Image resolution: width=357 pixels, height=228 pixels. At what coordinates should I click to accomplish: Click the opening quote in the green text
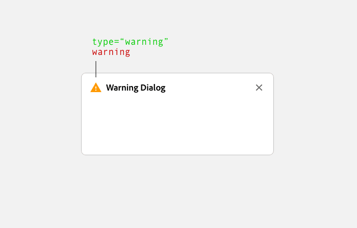pyautogui.click(x=122, y=40)
